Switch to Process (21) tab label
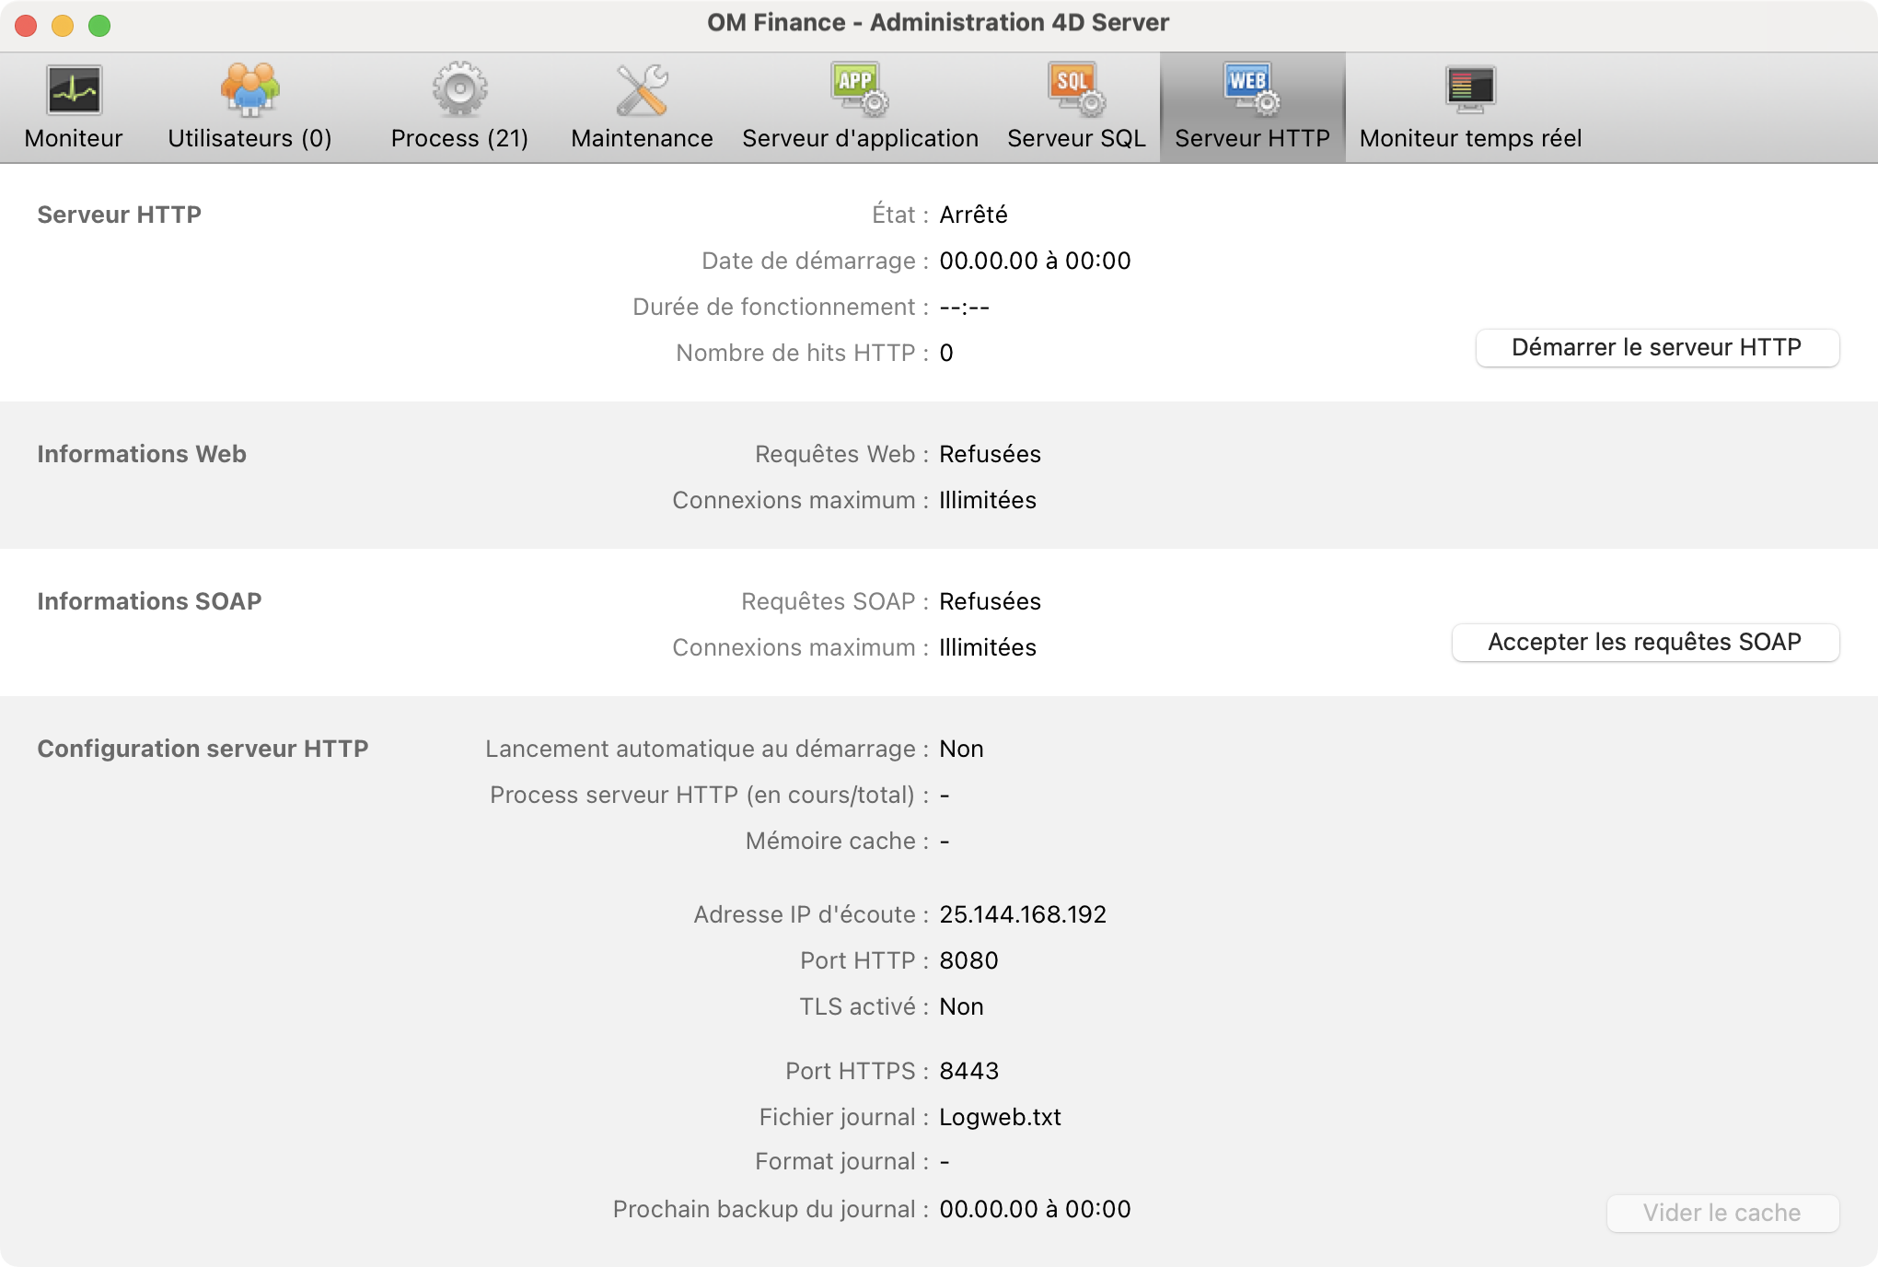This screenshot has width=1878, height=1267. tap(459, 138)
